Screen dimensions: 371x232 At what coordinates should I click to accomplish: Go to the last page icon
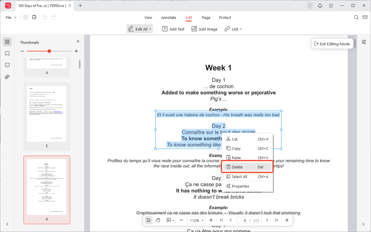pyautogui.click(x=276, y=220)
